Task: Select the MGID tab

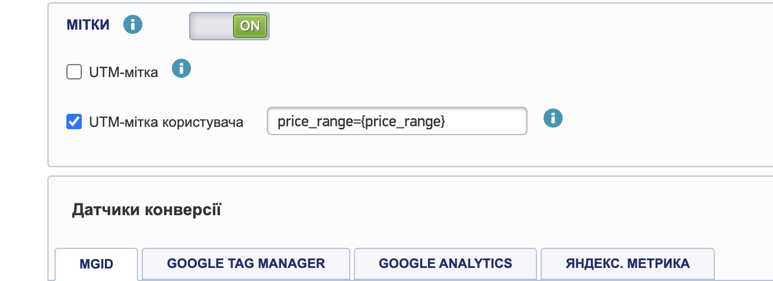Action: click(x=96, y=264)
